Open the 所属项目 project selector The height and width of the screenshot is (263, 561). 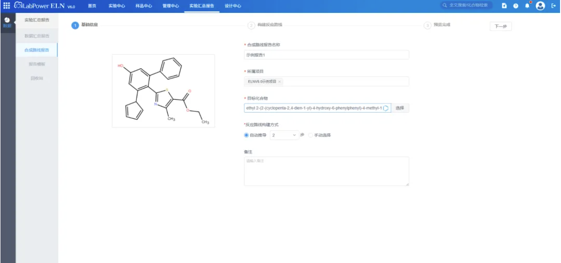pos(326,81)
